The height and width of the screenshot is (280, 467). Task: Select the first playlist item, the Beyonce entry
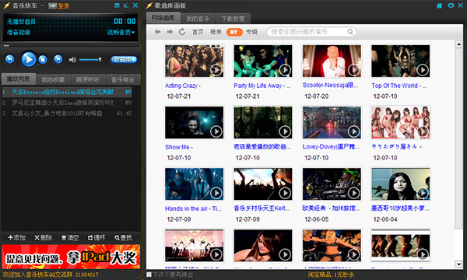[67, 92]
